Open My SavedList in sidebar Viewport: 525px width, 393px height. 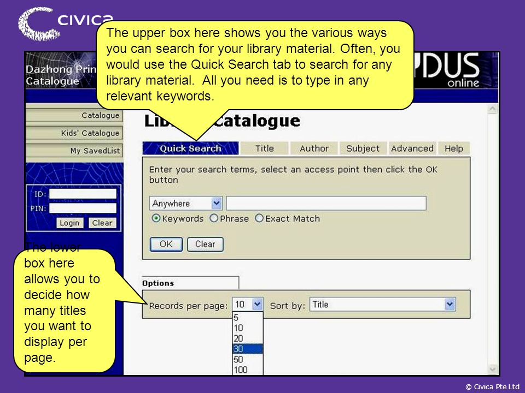click(x=74, y=151)
